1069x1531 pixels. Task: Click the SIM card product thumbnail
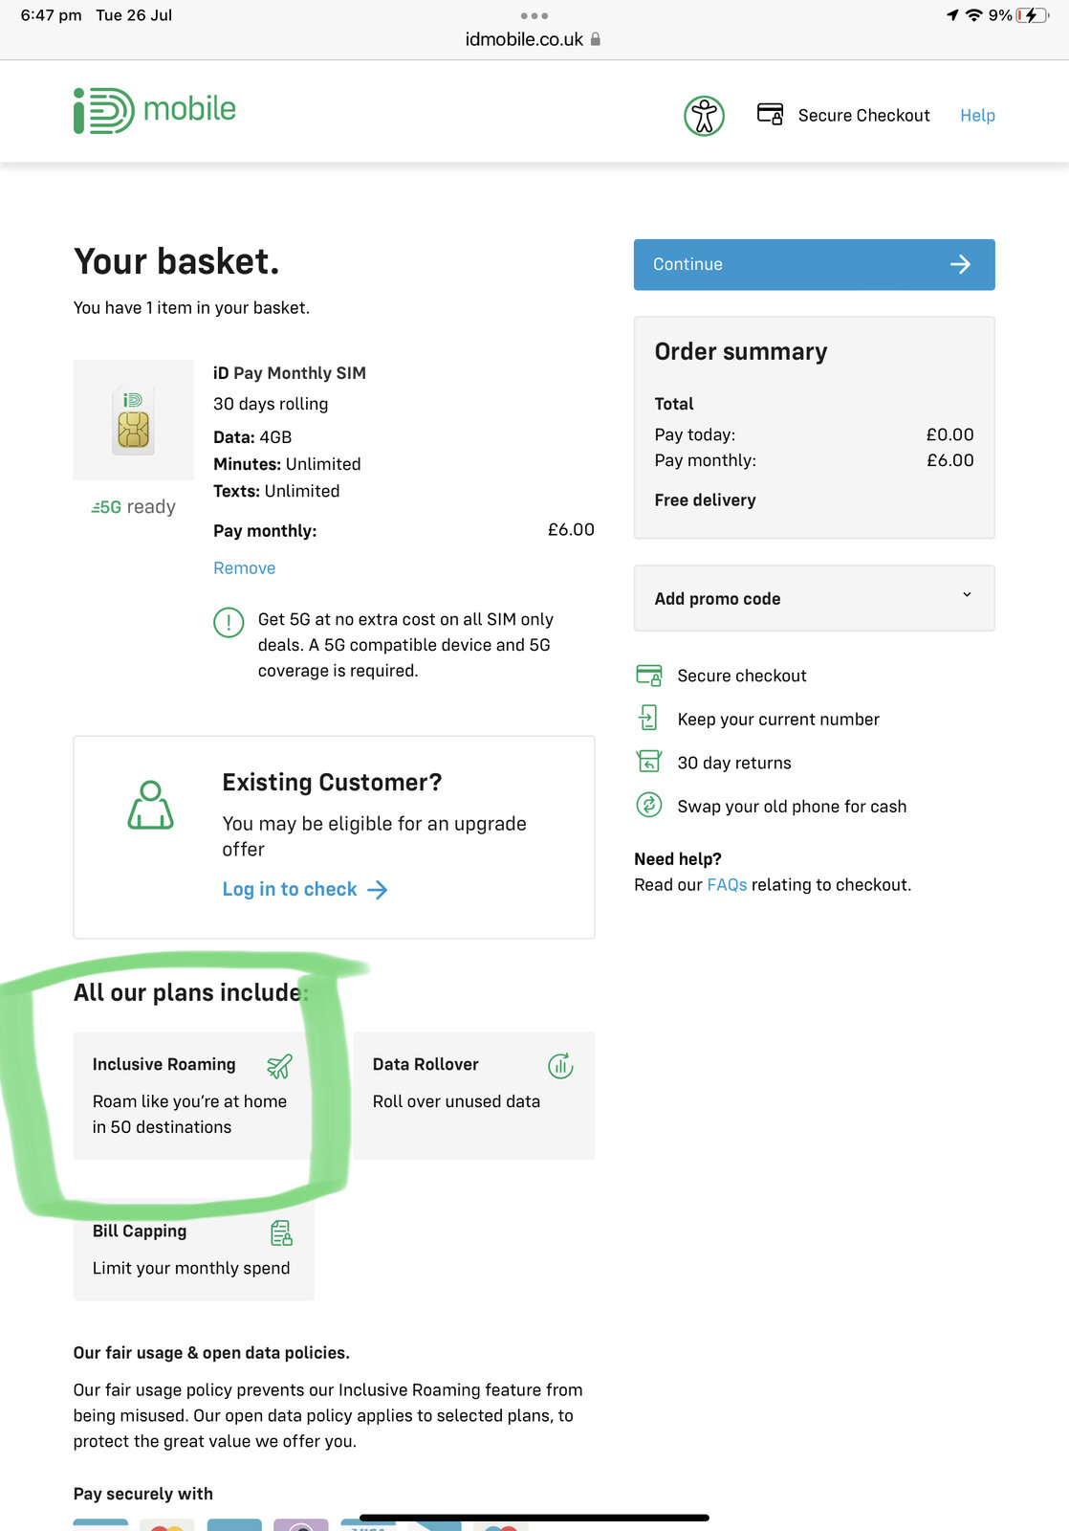(134, 420)
